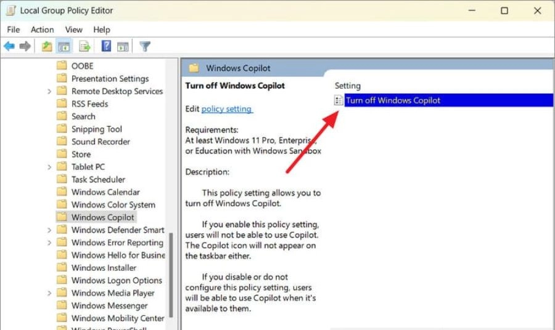Minimize the Local Group Policy Editor window
Viewport: 555px width, 330px height.
(472, 10)
